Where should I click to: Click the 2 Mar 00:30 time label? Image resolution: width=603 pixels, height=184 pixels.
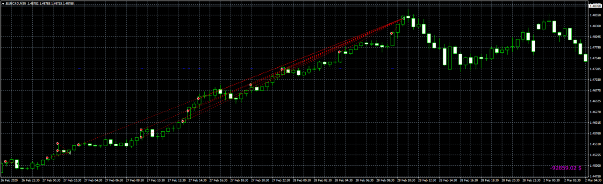(x=552, y=181)
